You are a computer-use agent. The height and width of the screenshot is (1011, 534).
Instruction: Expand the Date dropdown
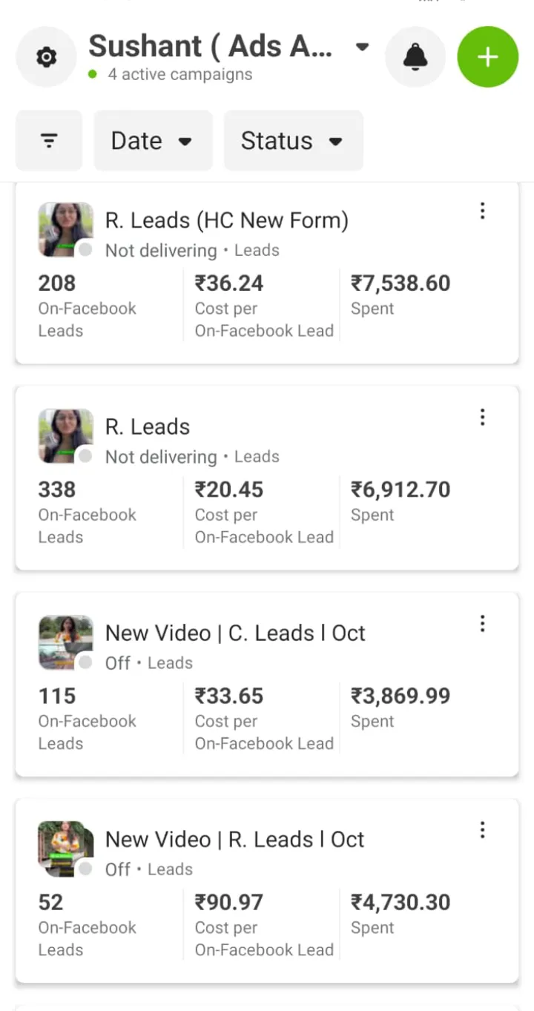click(152, 141)
